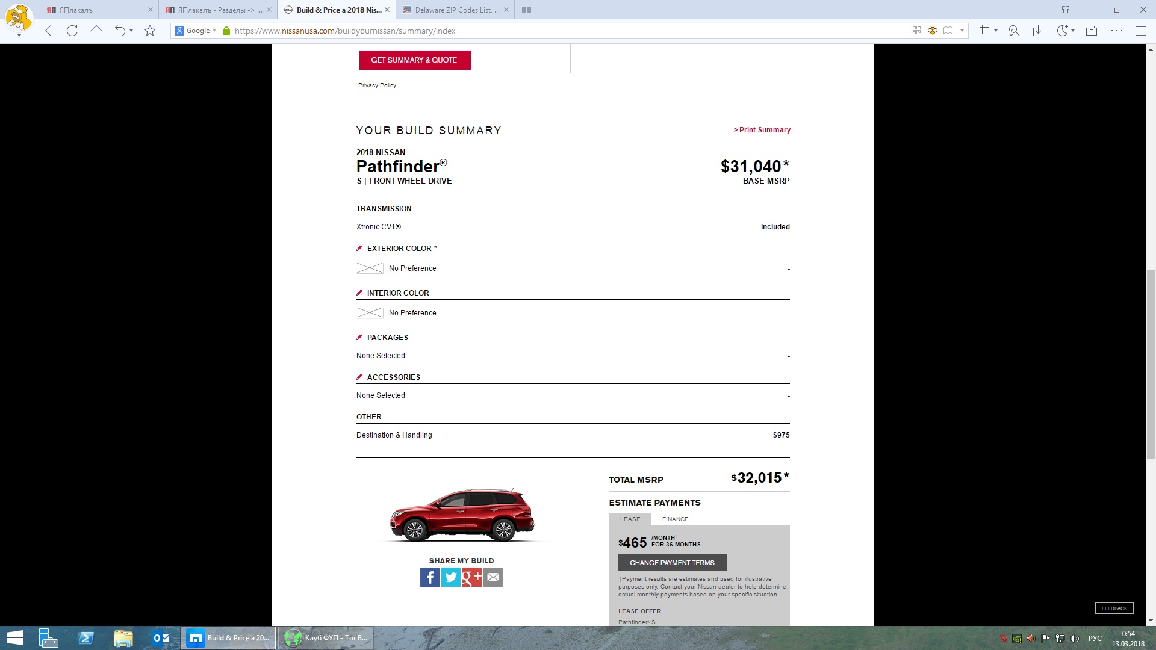This screenshot has width=1156, height=650.
Task: Open night mode options dropdown arrow
Action: click(1073, 31)
